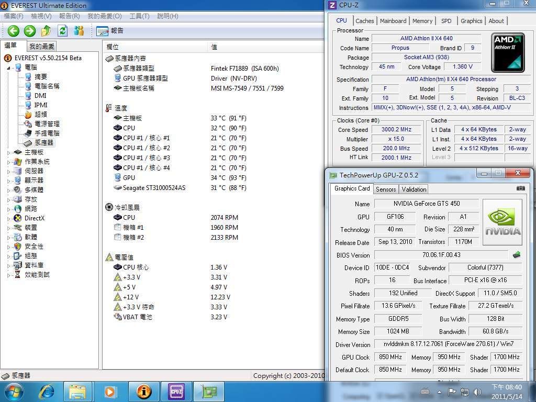Image resolution: width=536 pixels, height=402 pixels.
Task: Click the volume speaker icon in system tray
Action: click(x=477, y=392)
